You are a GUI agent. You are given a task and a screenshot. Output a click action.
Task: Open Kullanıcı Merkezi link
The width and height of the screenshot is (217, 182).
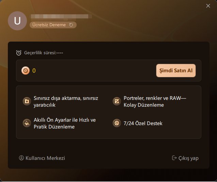point(42,158)
